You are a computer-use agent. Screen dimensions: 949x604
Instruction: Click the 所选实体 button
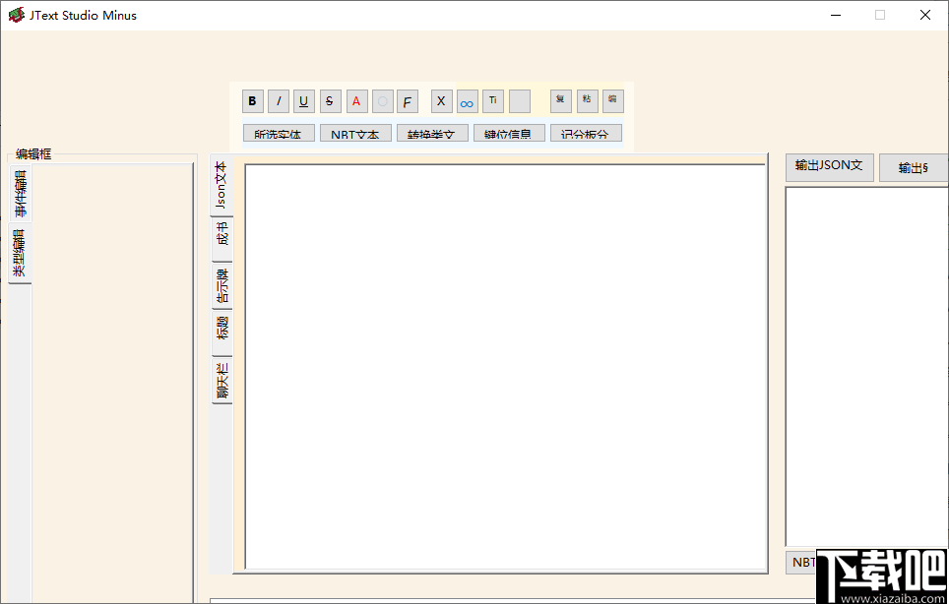(x=278, y=133)
